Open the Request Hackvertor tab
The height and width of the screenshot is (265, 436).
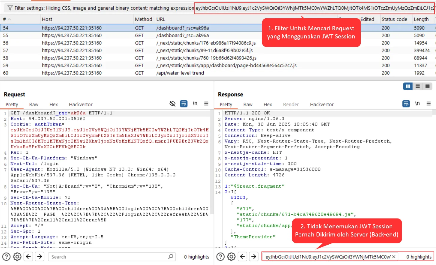click(x=81, y=104)
